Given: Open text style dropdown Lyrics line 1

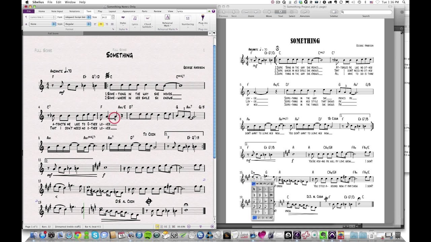Looking at the screenshot, I should click(42, 17).
